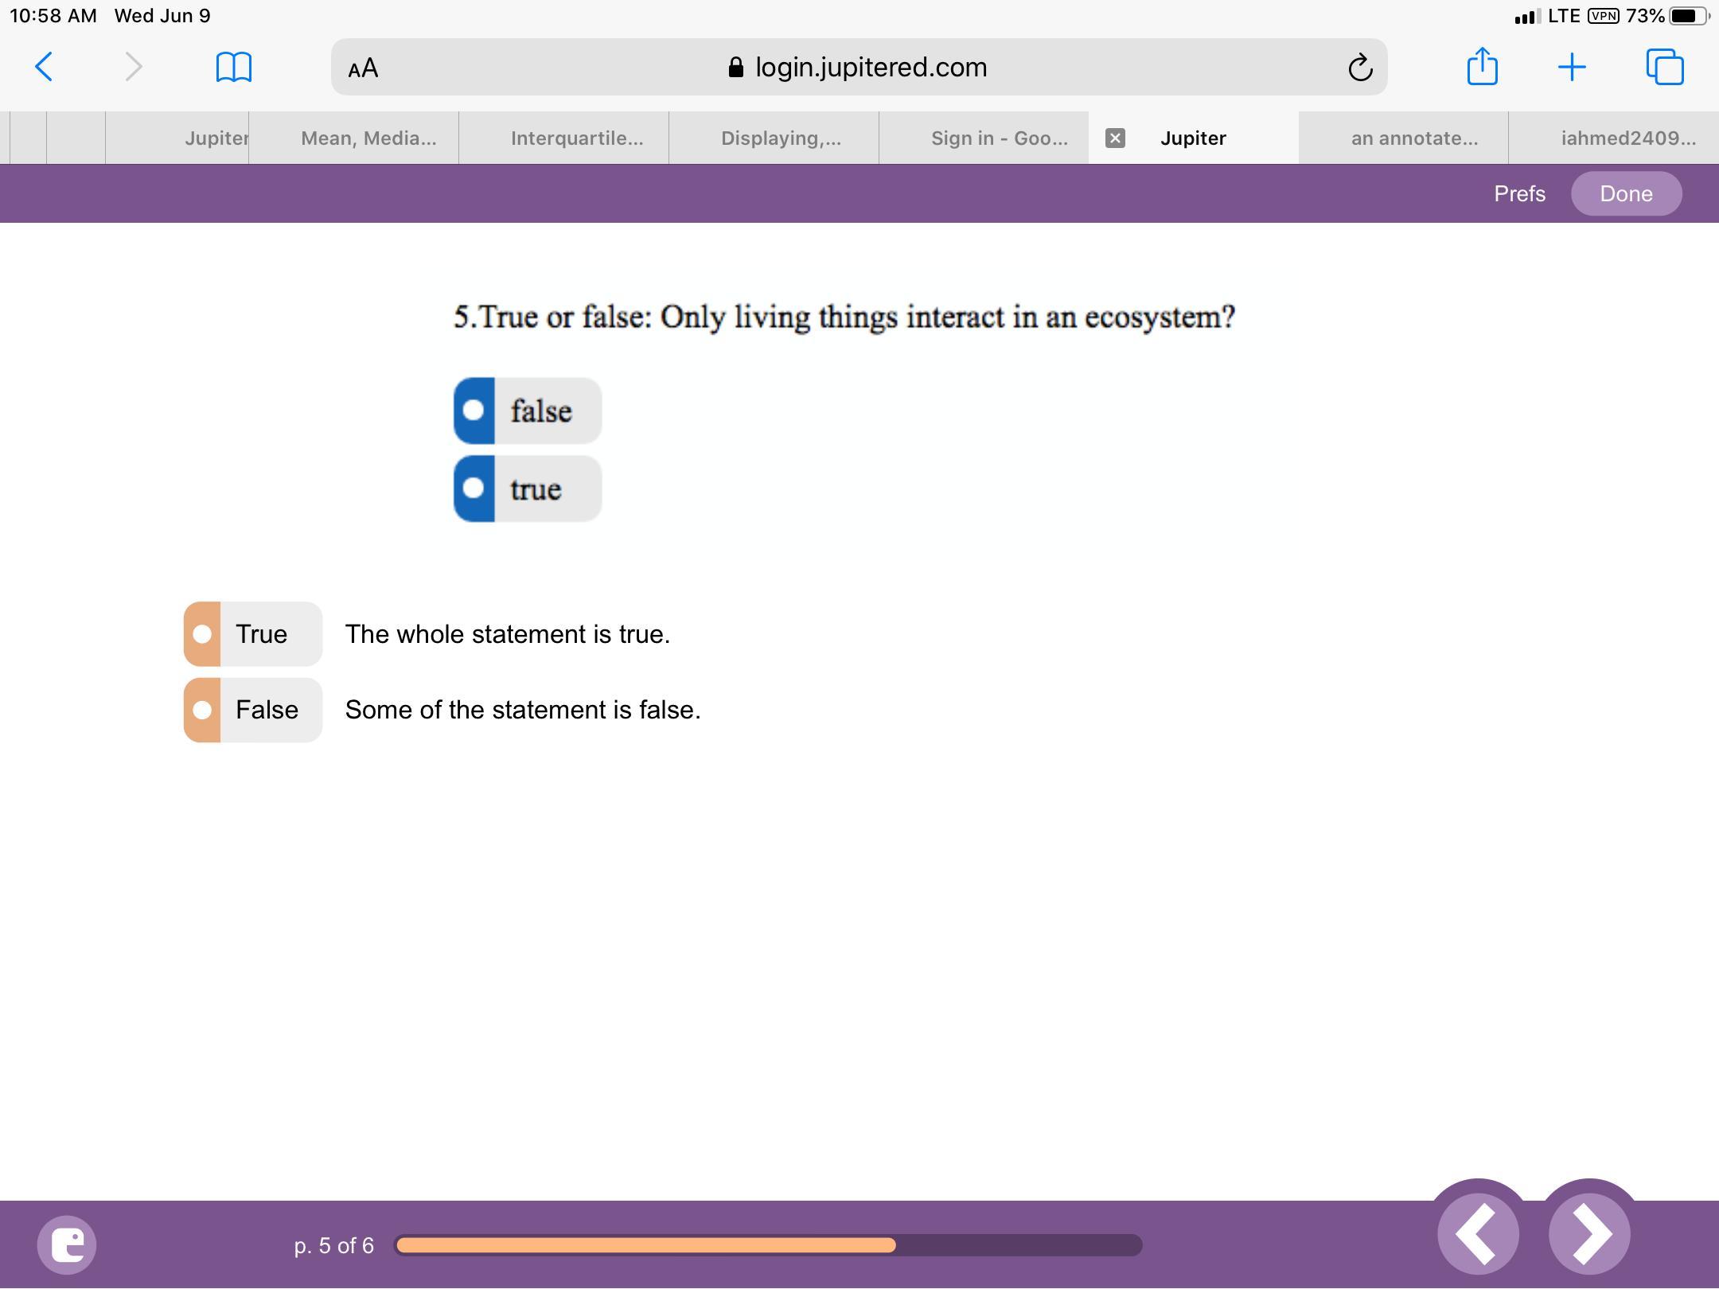Select the blue 'true' answer option
This screenshot has width=1719, height=1289.
(527, 489)
